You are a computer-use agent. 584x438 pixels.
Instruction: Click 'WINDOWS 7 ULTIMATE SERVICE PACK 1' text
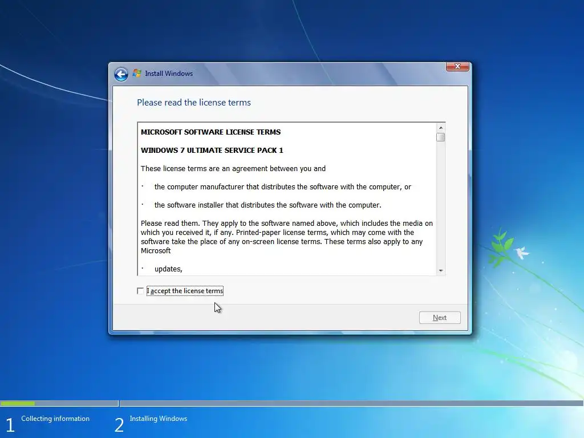click(x=212, y=150)
